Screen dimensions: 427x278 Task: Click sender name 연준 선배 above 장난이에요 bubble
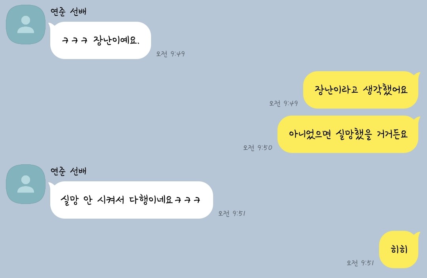68,12
